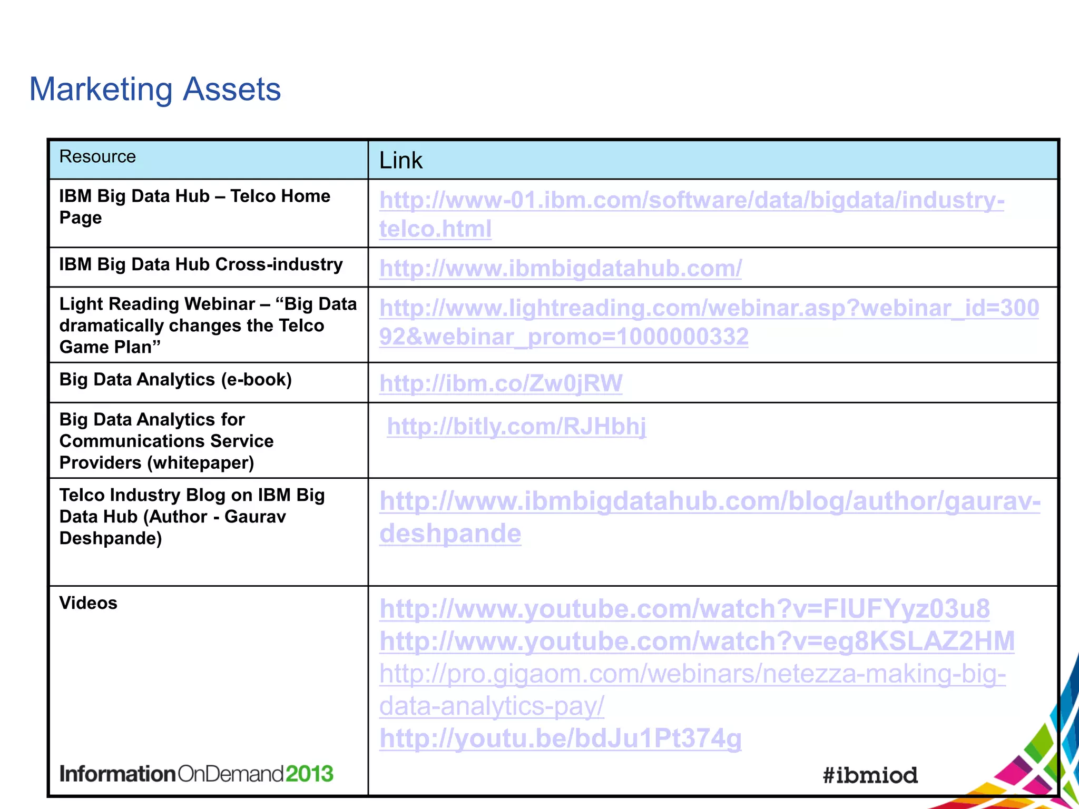1079x809 pixels.
Task: Select 'Big Data Analytics (e-book)' cell
Action: 209,383
